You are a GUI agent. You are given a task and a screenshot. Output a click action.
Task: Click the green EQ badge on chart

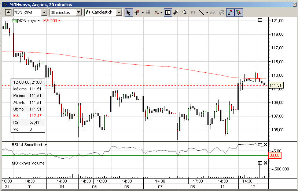coord(14,21)
